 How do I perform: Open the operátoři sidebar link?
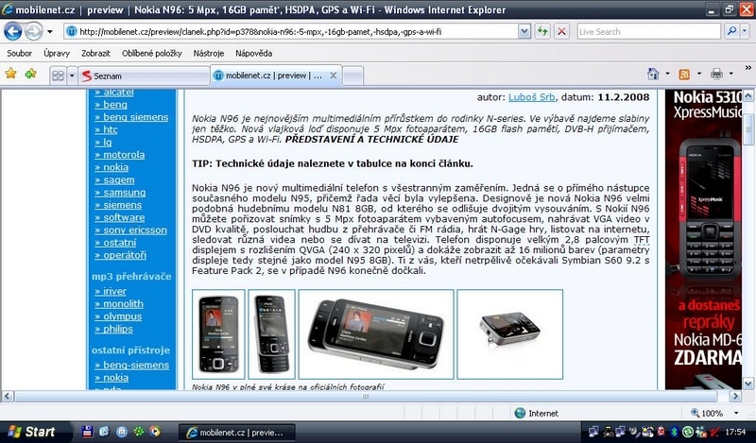pyautogui.click(x=121, y=255)
